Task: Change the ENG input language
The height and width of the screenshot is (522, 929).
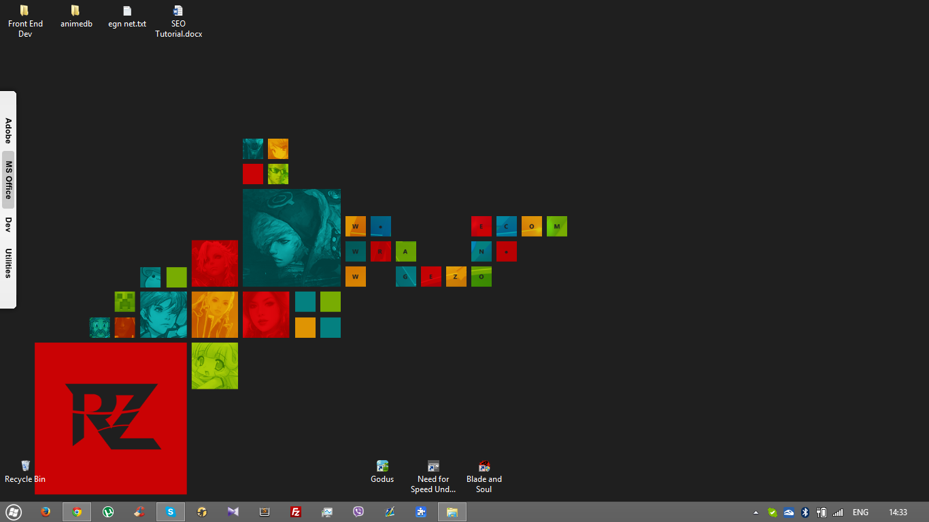Action: tap(860, 512)
